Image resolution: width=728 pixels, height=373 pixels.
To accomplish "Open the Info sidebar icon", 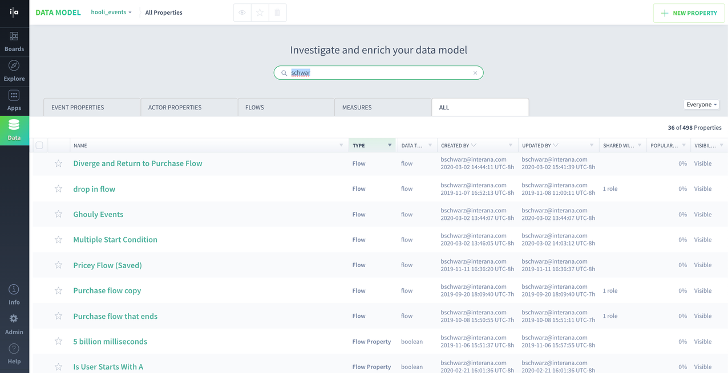I will coord(14,289).
